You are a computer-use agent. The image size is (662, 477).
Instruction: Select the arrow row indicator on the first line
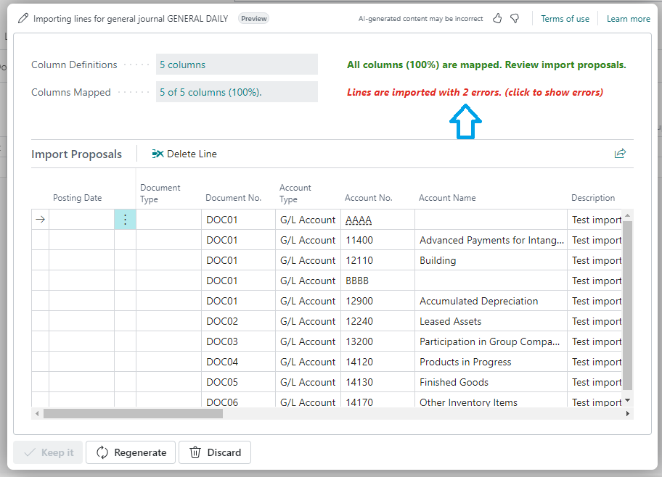point(40,220)
